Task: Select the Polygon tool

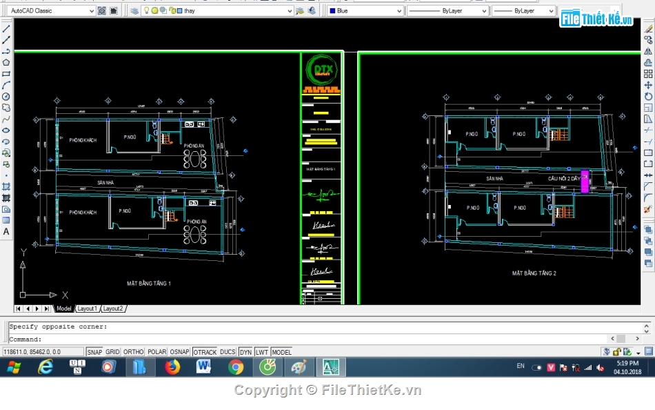Action: pyautogui.click(x=6, y=63)
